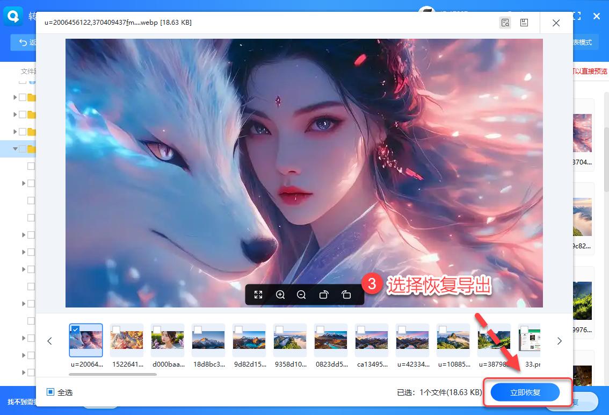Click the 立即恢复 recover now button
The height and width of the screenshot is (415, 609).
pos(525,392)
